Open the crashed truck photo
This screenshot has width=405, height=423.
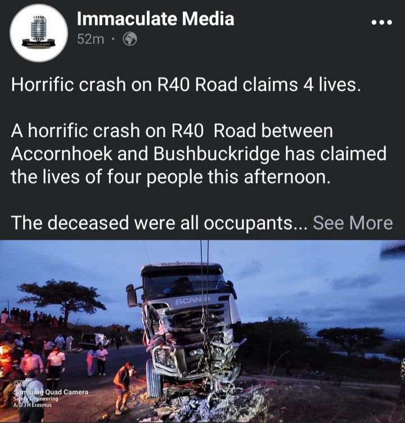pos(202,331)
